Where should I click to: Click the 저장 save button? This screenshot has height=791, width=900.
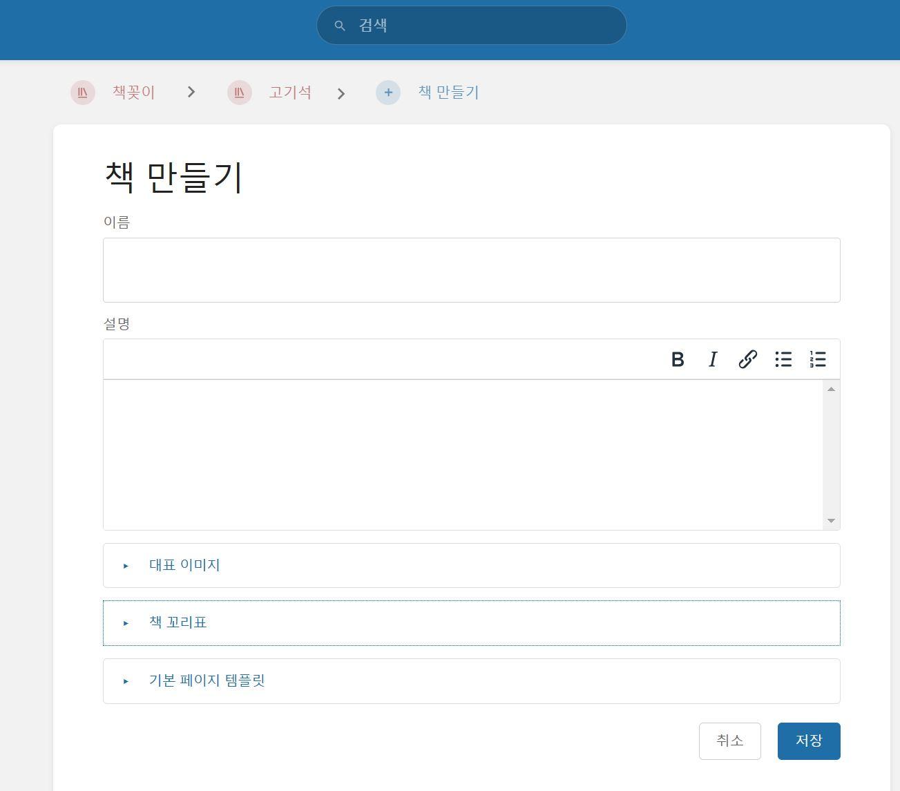click(809, 741)
